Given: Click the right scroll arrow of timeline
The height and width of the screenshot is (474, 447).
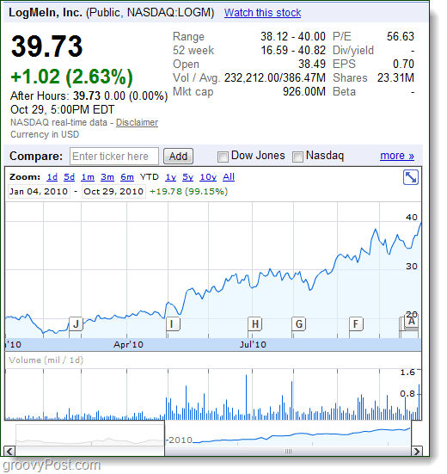Looking at the screenshot, I should coord(417,452).
